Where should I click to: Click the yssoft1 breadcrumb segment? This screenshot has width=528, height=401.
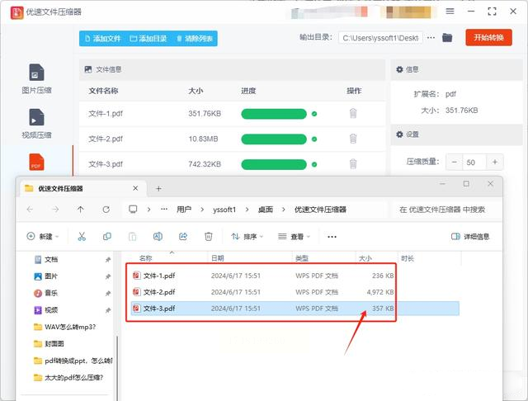[x=224, y=210]
